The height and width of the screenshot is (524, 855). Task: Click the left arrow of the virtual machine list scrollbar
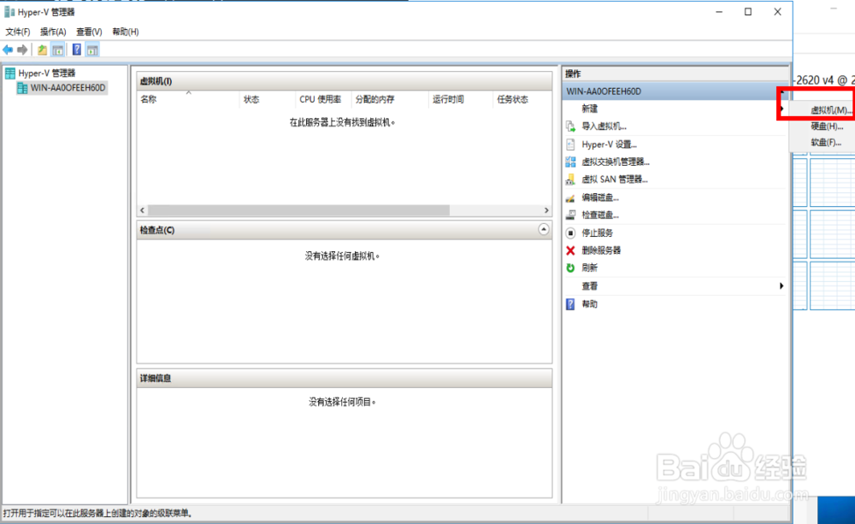142,210
